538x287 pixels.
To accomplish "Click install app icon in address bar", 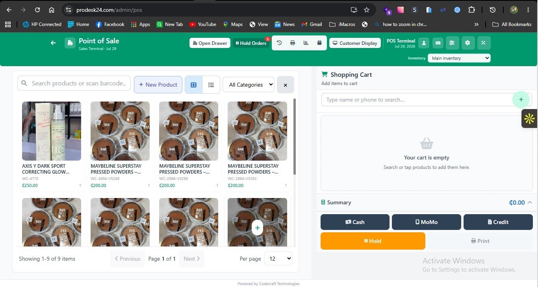I will [354, 10].
